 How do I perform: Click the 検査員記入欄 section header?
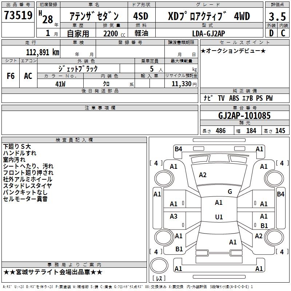74,140
